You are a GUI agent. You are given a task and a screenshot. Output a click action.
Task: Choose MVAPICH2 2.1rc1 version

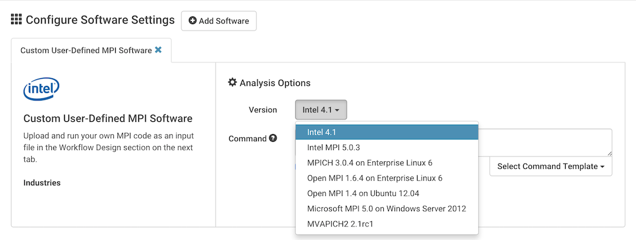pyautogui.click(x=386, y=224)
